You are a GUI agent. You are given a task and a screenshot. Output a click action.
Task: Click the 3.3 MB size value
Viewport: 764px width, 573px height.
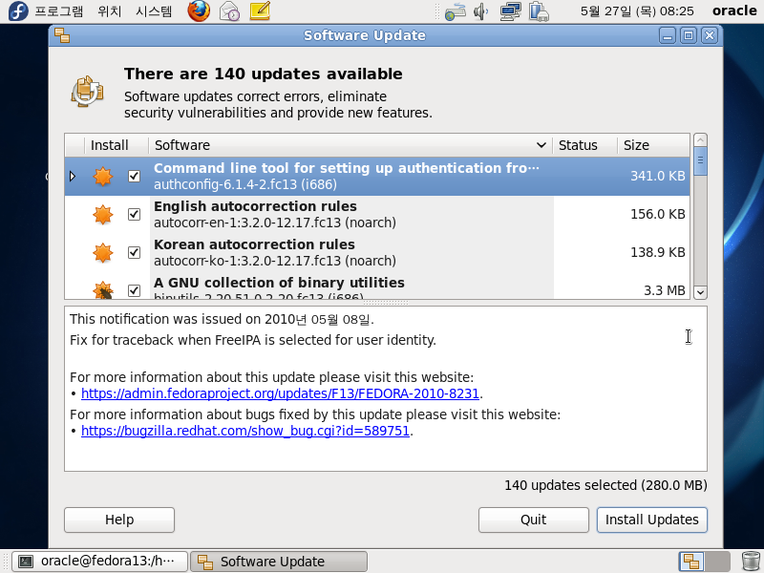(x=665, y=290)
